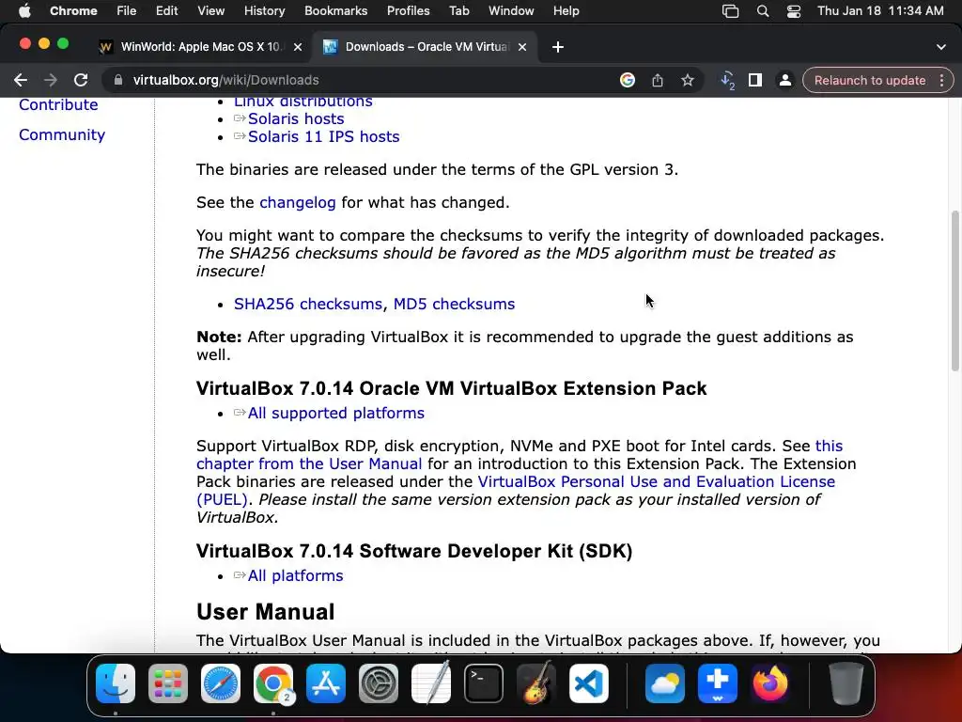962x722 pixels.
Task: Bookmark this page with star icon
Action: pos(687,80)
